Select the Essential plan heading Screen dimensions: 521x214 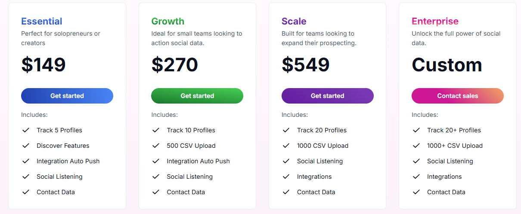tap(42, 21)
